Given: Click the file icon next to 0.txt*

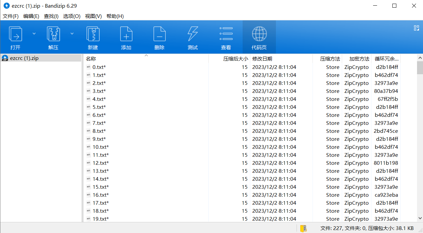Looking at the screenshot, I should tap(89, 67).
